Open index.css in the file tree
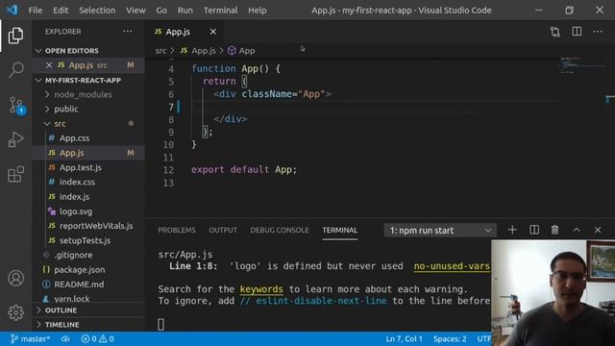Viewport: 615px width, 346px height. click(x=77, y=182)
